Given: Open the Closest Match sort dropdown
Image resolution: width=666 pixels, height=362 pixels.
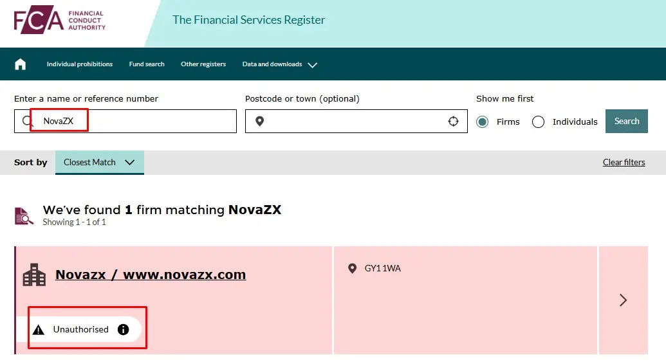Looking at the screenshot, I should point(99,162).
